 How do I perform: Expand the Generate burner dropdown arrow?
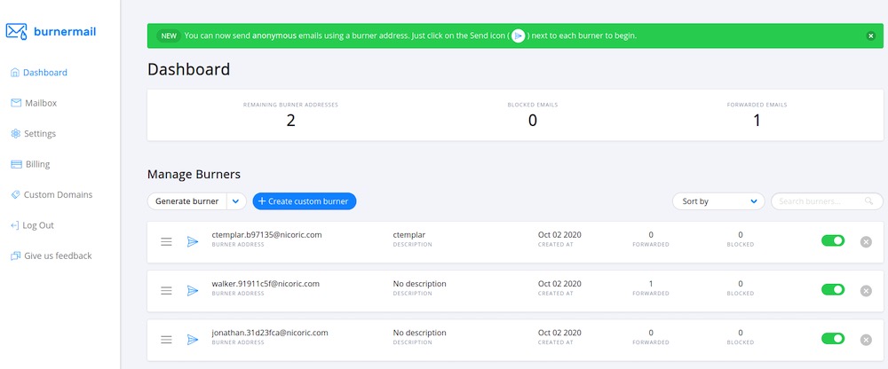(237, 201)
